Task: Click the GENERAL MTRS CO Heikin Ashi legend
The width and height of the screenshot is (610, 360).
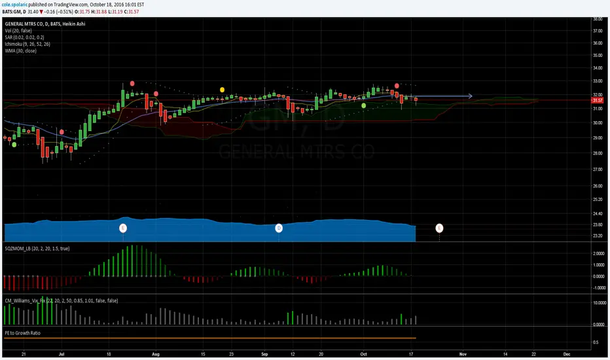Action: click(x=45, y=24)
